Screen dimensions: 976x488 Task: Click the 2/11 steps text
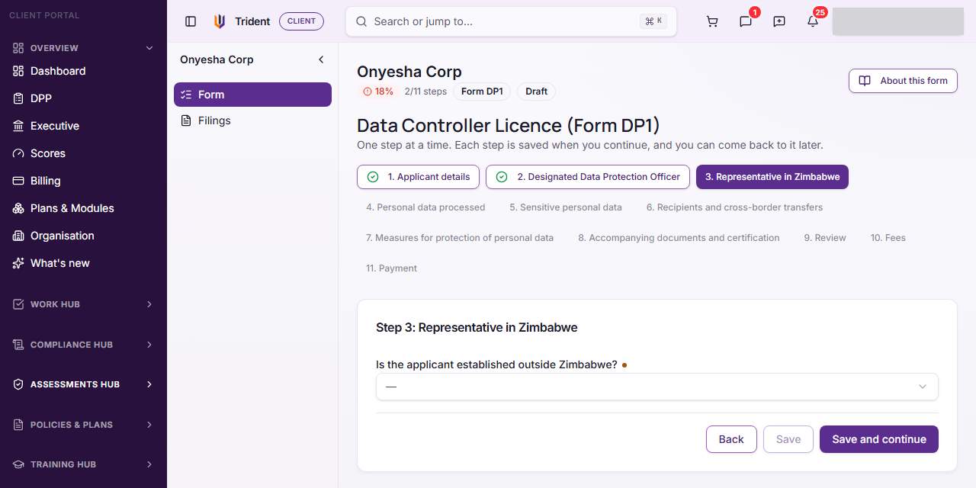pyautogui.click(x=425, y=91)
